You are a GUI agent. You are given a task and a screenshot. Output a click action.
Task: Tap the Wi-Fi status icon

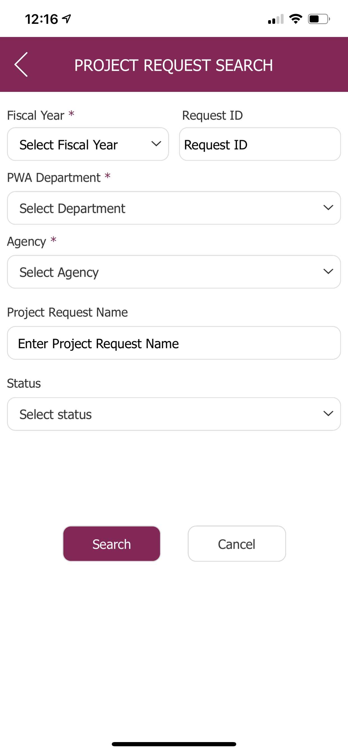(x=295, y=19)
